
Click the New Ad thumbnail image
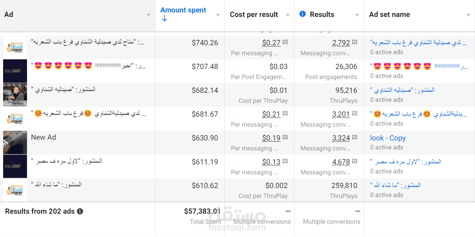pos(15,142)
